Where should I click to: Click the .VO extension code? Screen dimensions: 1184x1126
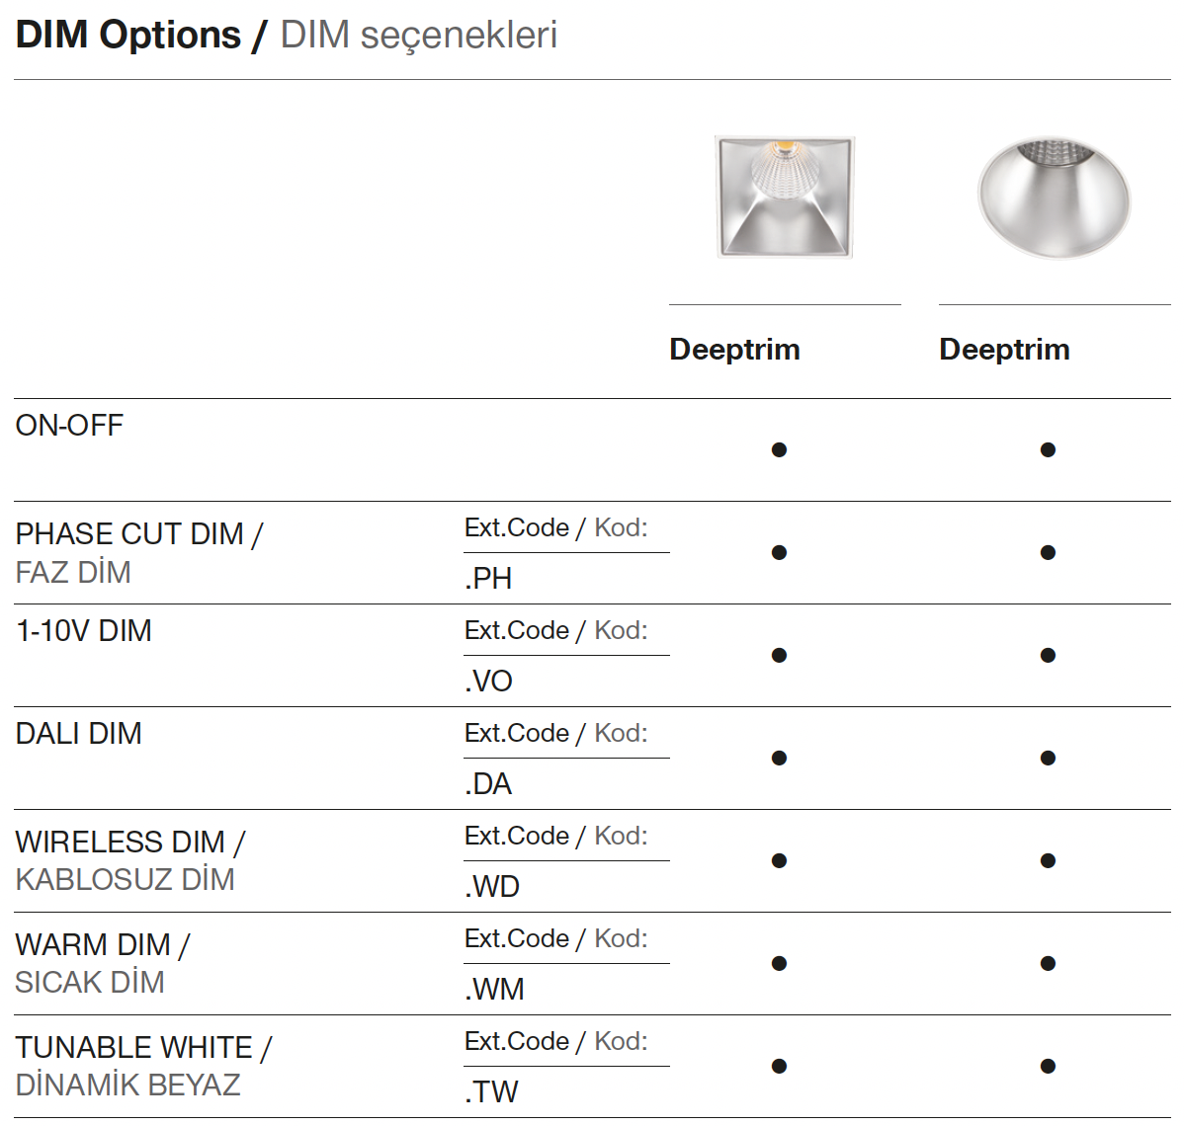tap(488, 682)
